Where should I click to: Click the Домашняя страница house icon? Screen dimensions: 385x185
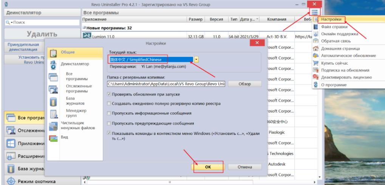pyautogui.click(x=316, y=48)
